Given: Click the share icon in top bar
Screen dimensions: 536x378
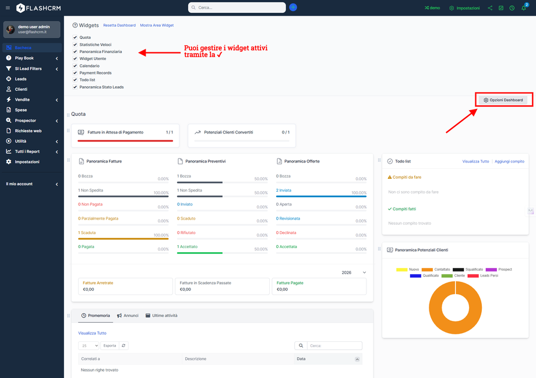Looking at the screenshot, I should click(x=490, y=8).
